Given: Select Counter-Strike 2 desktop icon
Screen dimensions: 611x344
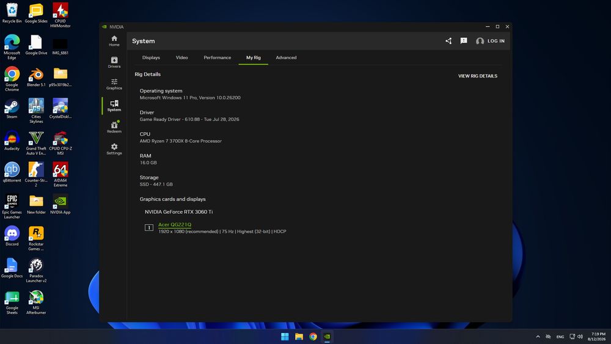Looking at the screenshot, I should (36, 175).
